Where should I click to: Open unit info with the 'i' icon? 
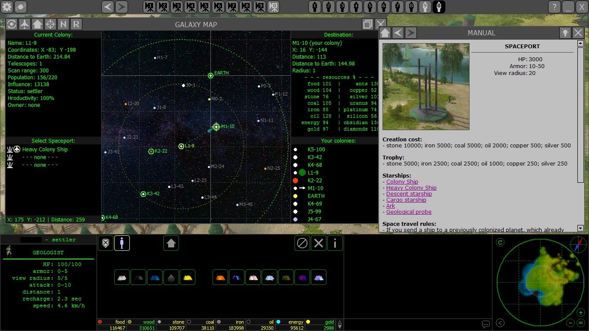click(335, 243)
